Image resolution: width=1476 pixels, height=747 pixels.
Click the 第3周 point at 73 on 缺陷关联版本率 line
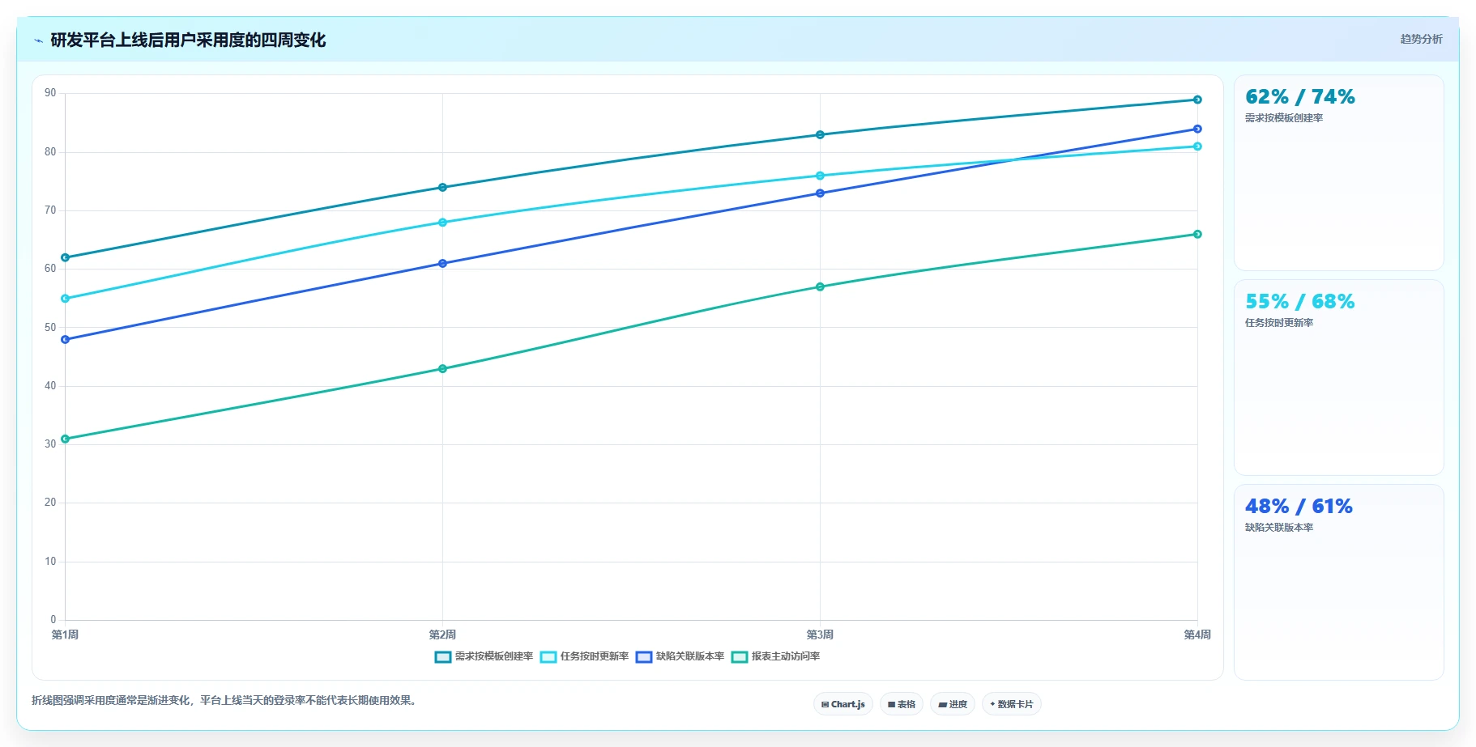click(820, 193)
